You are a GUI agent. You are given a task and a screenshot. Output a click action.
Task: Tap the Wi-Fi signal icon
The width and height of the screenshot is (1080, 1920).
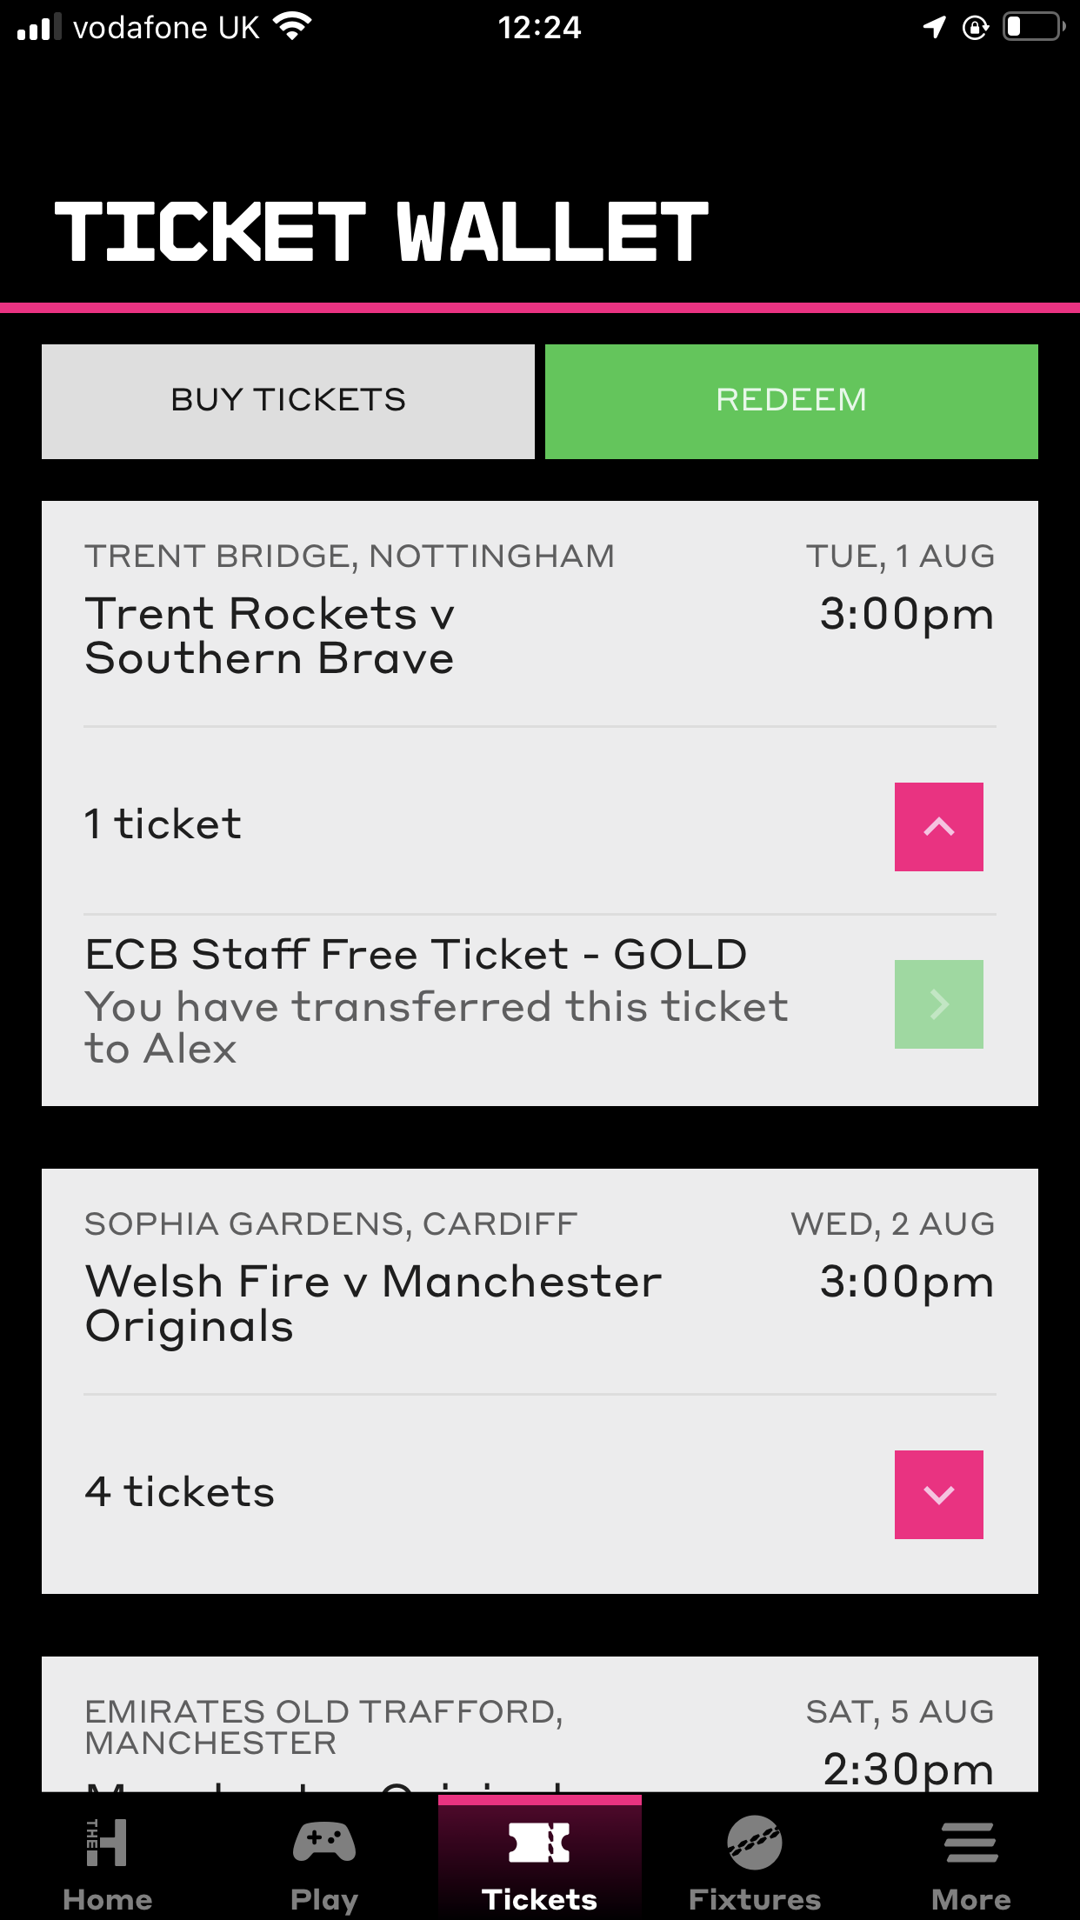292,27
